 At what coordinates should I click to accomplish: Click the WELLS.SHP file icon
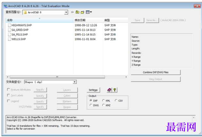pos(9,39)
